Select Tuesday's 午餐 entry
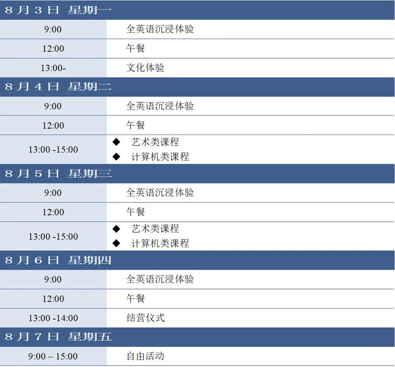The image size is (395, 367). 136,126
